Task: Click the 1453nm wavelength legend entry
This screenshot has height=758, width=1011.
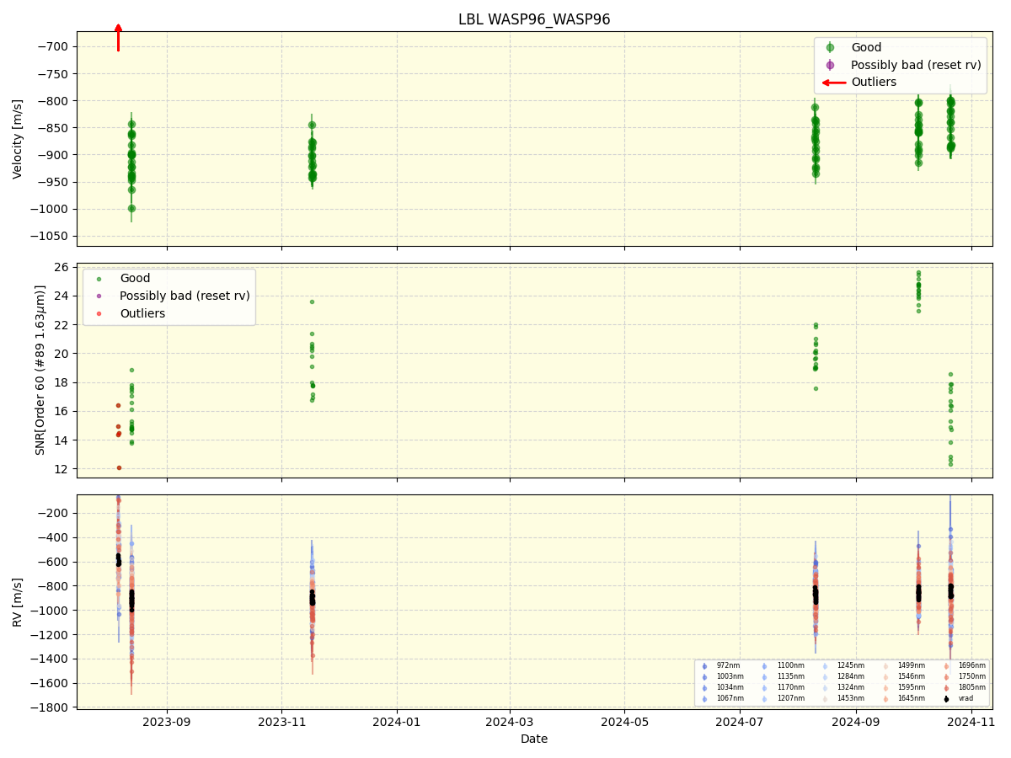Action: point(851,698)
